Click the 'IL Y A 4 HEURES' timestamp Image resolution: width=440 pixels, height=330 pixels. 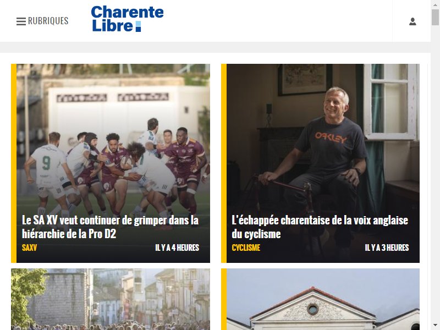pyautogui.click(x=177, y=248)
